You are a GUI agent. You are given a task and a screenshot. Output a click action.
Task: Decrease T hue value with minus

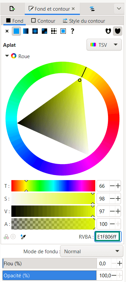(x=112, y=186)
